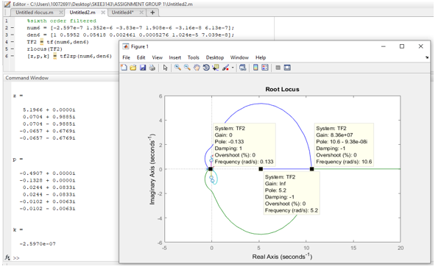Select the Brush/Select Data tool

point(225,68)
